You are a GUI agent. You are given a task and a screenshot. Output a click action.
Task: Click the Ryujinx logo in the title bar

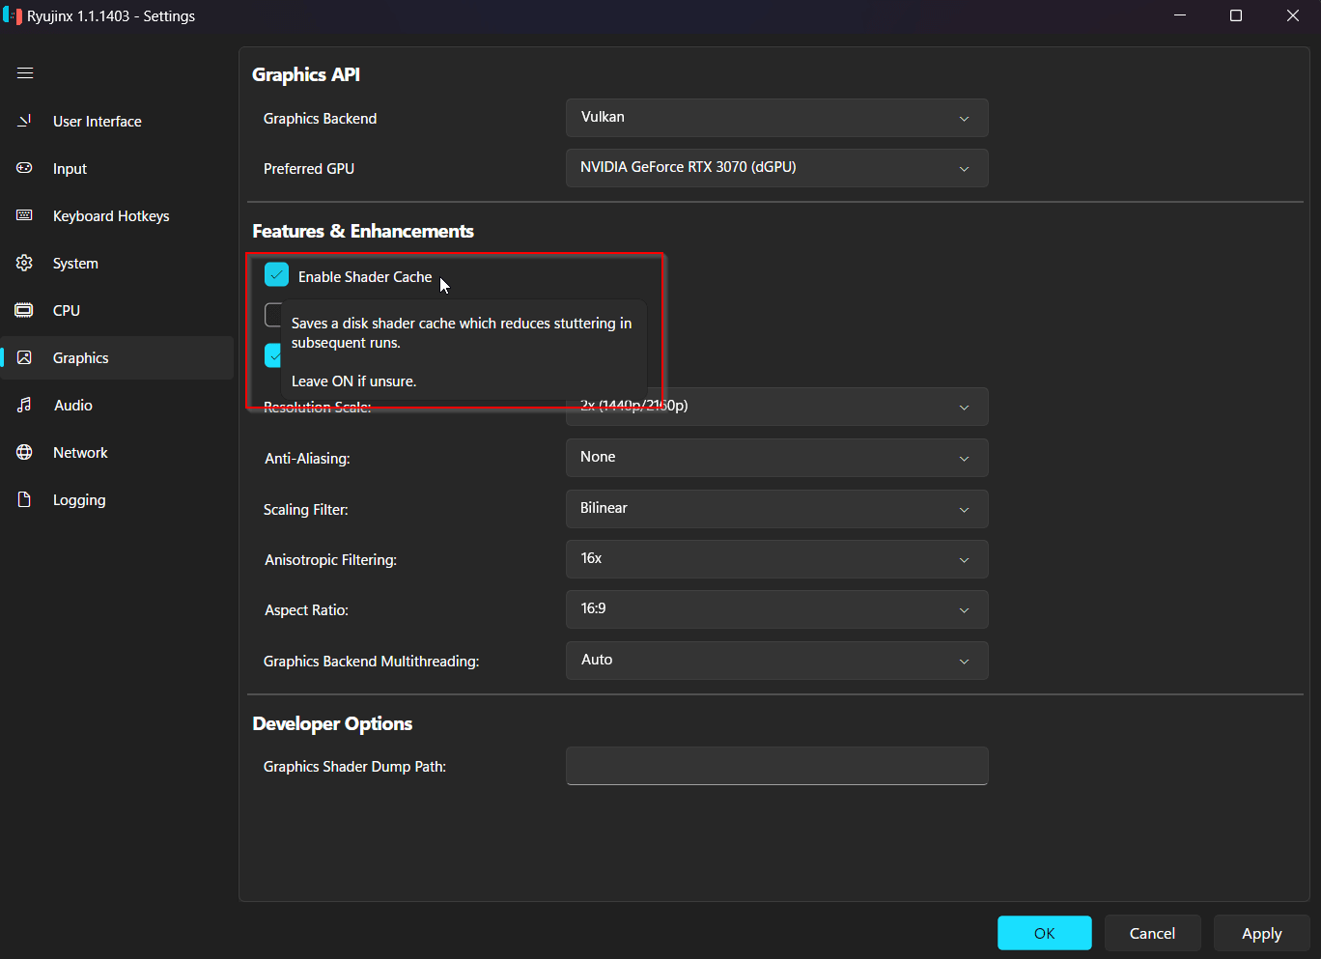pyautogui.click(x=13, y=15)
